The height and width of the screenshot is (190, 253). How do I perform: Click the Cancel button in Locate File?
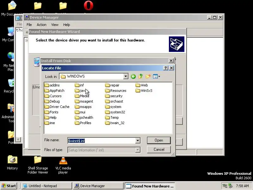click(x=159, y=149)
